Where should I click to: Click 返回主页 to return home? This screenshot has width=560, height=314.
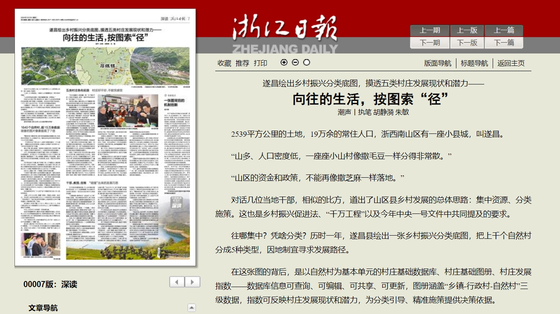click(x=511, y=63)
